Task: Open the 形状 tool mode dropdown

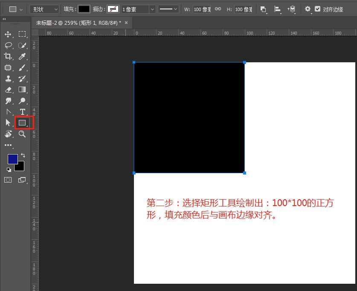Action: (x=44, y=9)
